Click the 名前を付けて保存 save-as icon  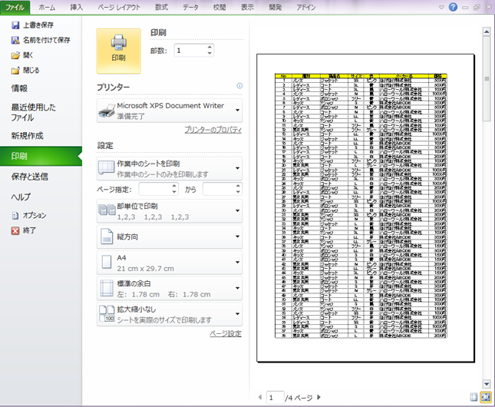tap(15, 40)
